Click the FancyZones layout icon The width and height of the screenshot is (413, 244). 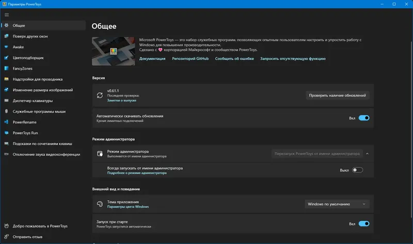pyautogui.click(x=7, y=68)
